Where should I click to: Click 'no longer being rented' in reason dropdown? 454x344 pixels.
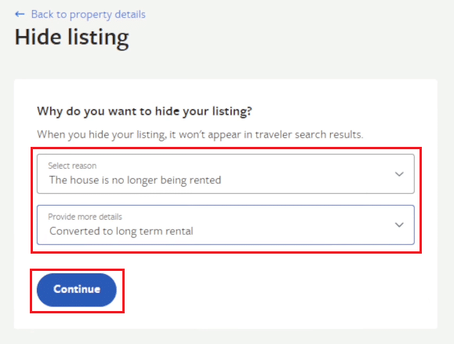coord(166,180)
